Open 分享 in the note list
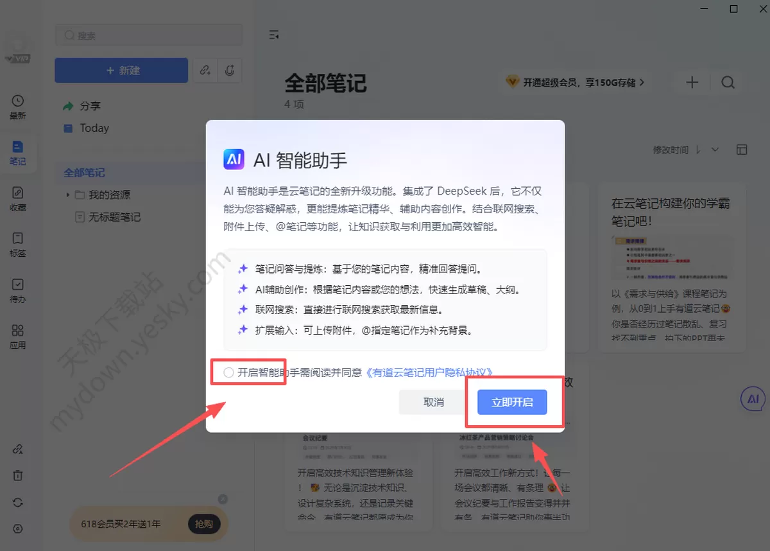The height and width of the screenshot is (551, 770). click(x=81, y=106)
